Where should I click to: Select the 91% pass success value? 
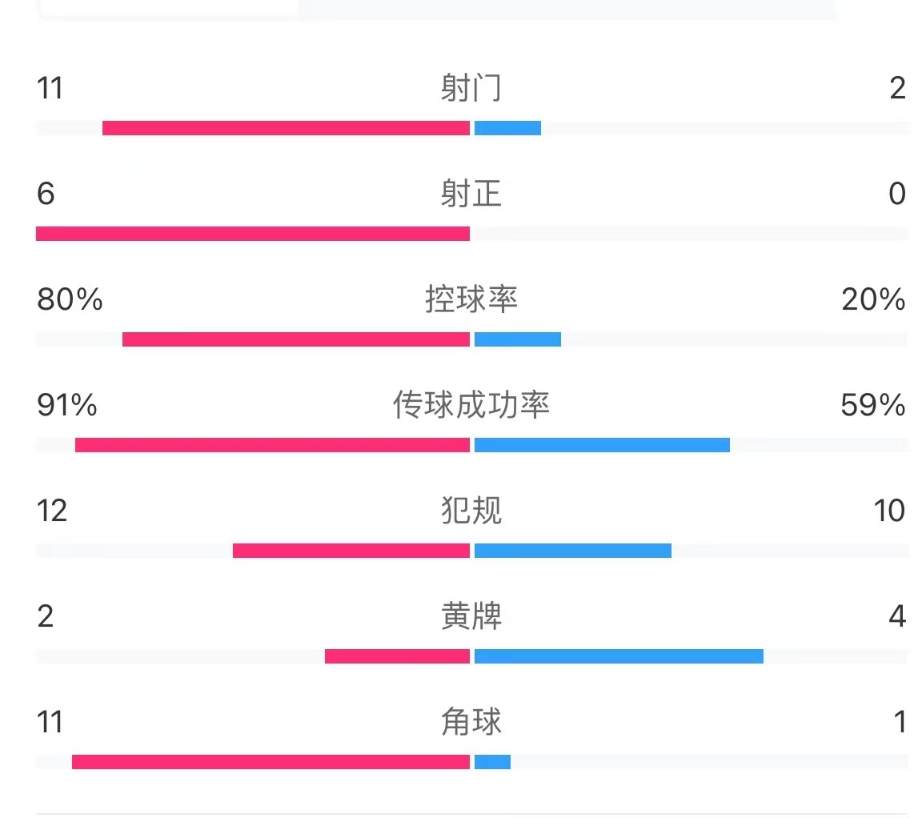pyautogui.click(x=67, y=405)
